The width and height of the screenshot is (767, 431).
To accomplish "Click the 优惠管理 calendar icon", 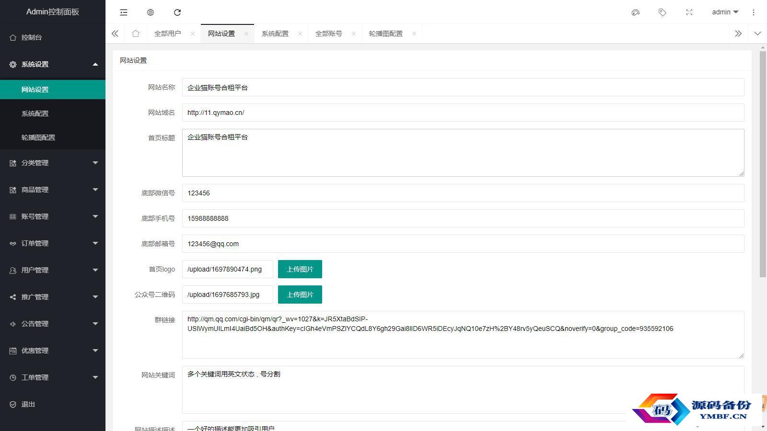I will point(13,351).
